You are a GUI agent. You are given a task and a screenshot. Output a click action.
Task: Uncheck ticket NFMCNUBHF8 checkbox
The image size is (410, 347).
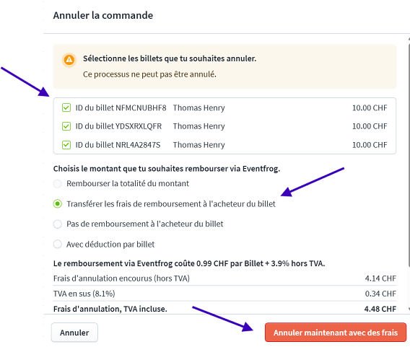(66, 107)
